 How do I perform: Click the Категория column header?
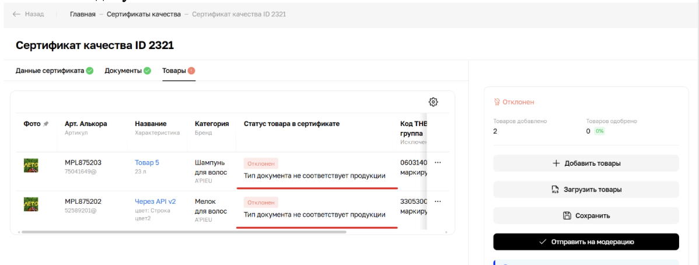click(x=212, y=124)
